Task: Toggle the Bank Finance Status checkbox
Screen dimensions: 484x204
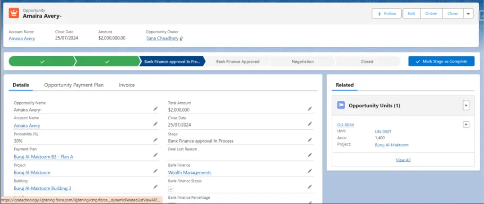Action: tap(171, 188)
